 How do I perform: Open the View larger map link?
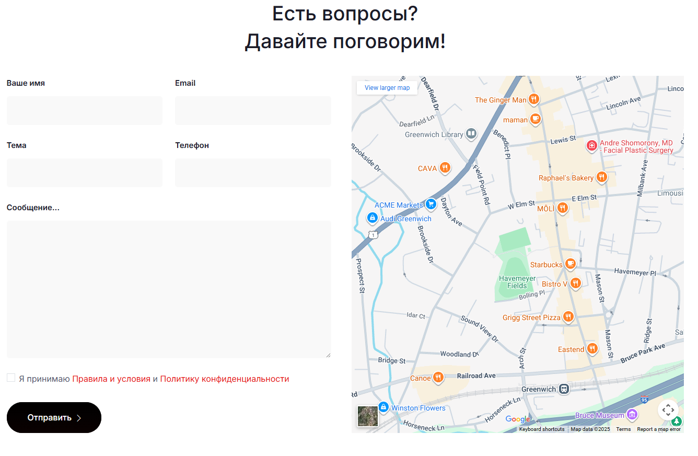[387, 88]
